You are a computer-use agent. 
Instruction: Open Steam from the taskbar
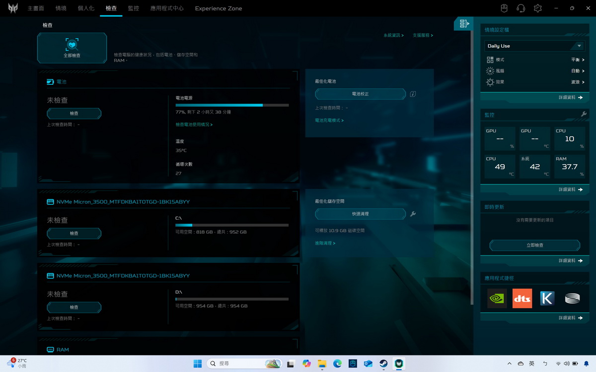383,364
